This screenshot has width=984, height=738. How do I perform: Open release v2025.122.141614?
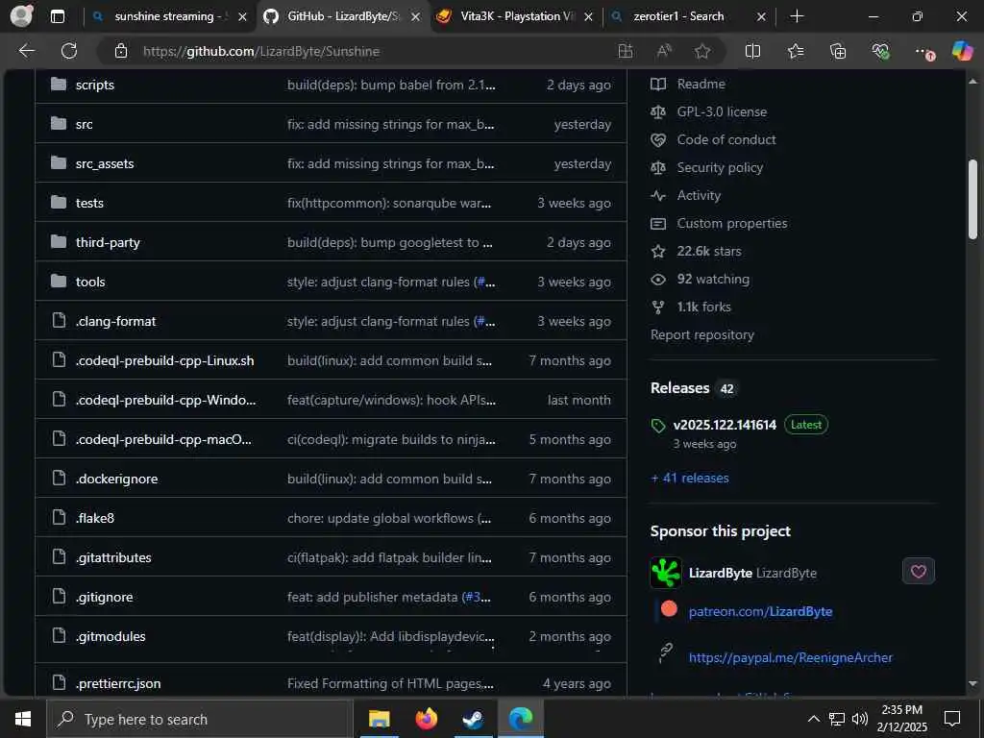point(725,425)
